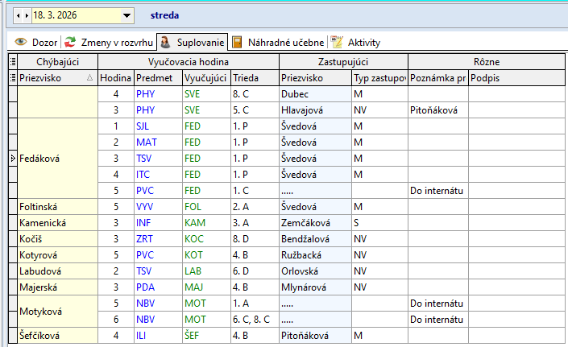The image size is (568, 347).
Task: Sort by the Hodina column header
Action: point(115,78)
